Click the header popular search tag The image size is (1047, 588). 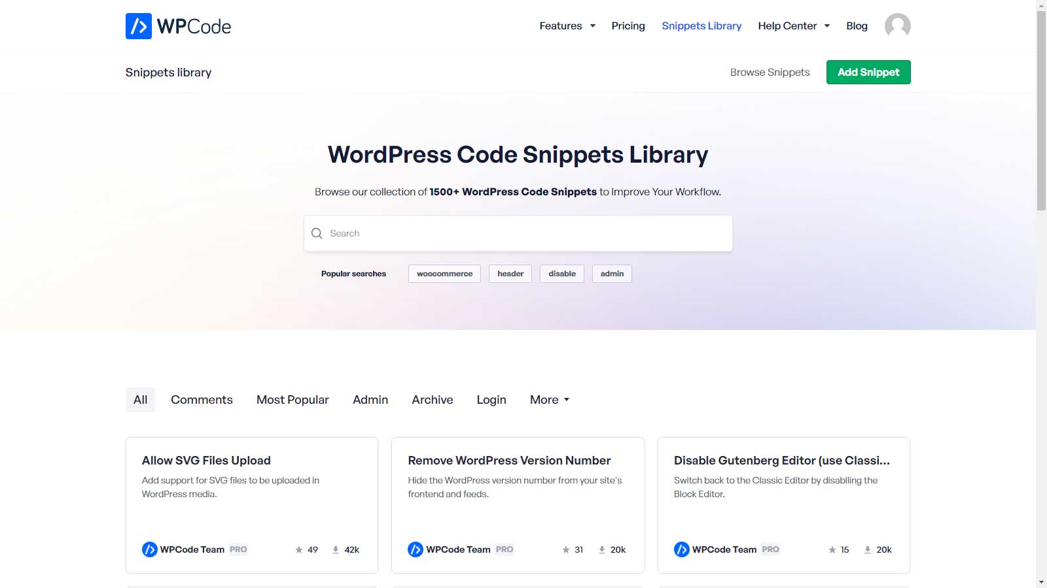coord(510,274)
